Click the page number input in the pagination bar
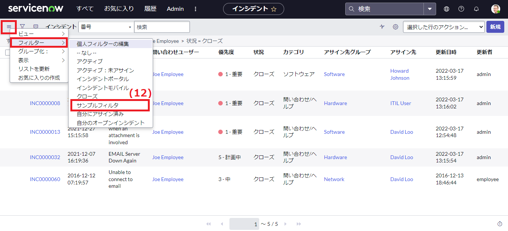 point(244,224)
